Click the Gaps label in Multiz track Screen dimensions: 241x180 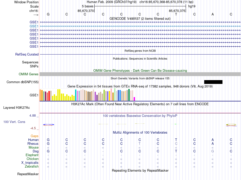[x=35, y=136]
